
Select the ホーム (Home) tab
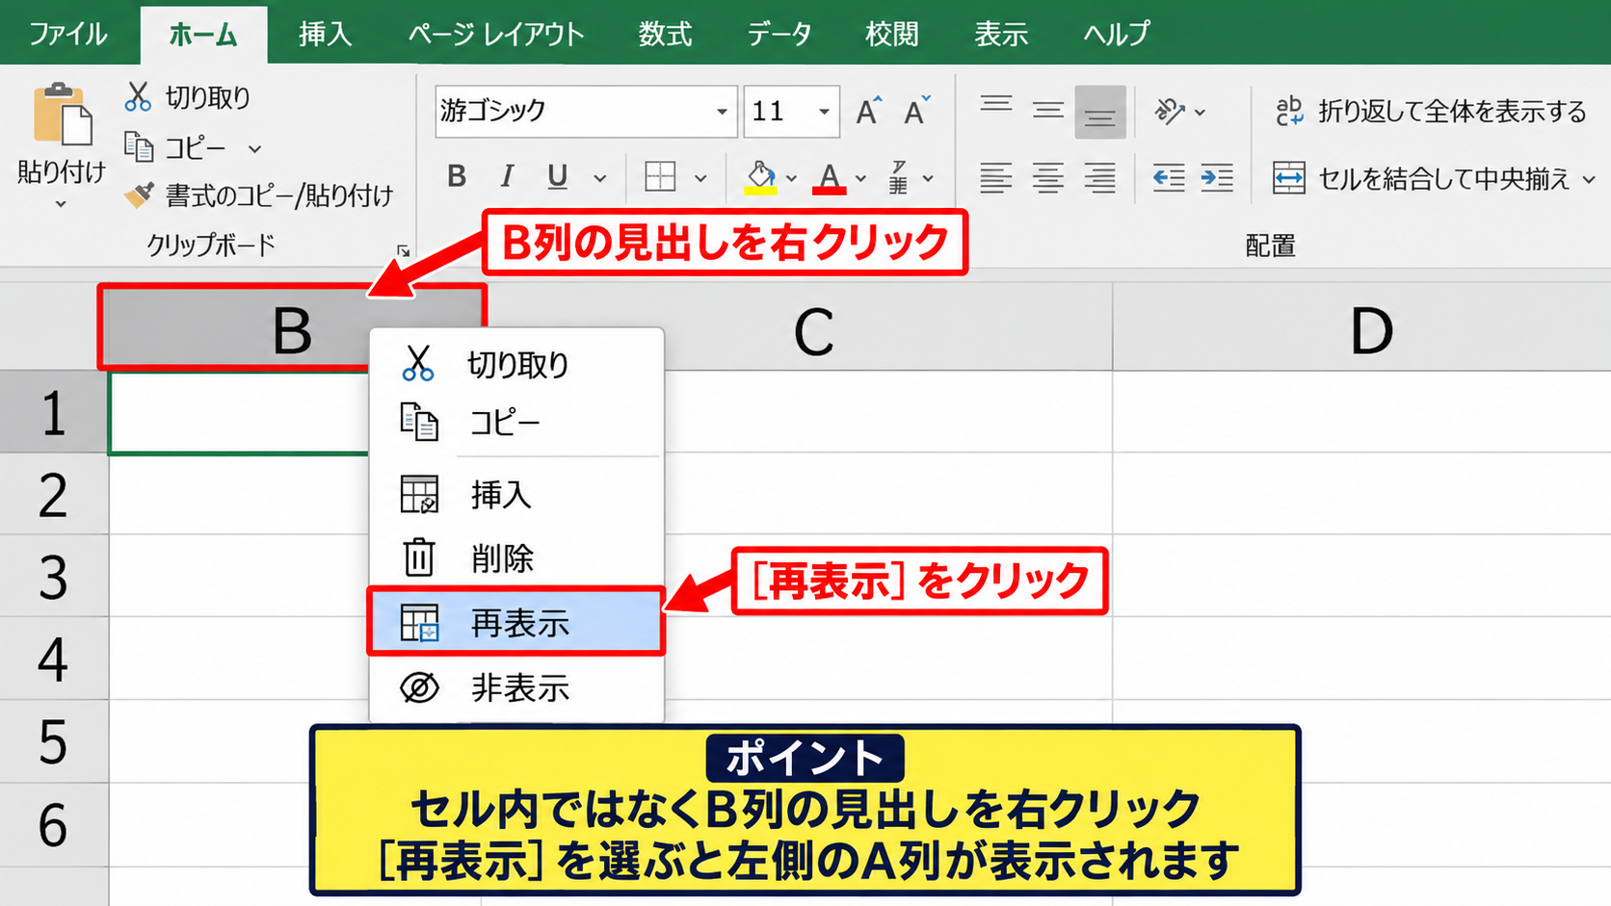click(203, 35)
